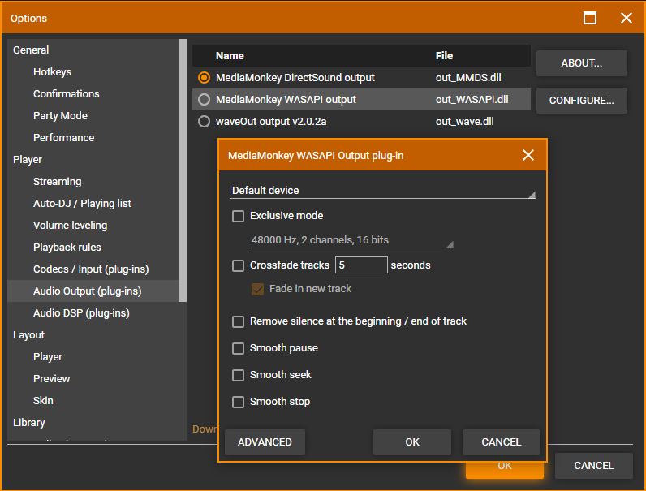Click the out_WASAPI.dll file cell
The image size is (646, 491).
(472, 99)
